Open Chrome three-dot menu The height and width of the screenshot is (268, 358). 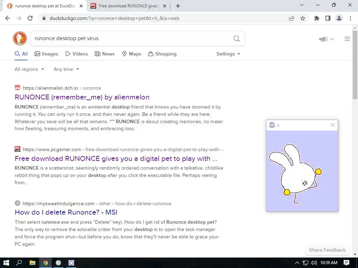pos(350,18)
